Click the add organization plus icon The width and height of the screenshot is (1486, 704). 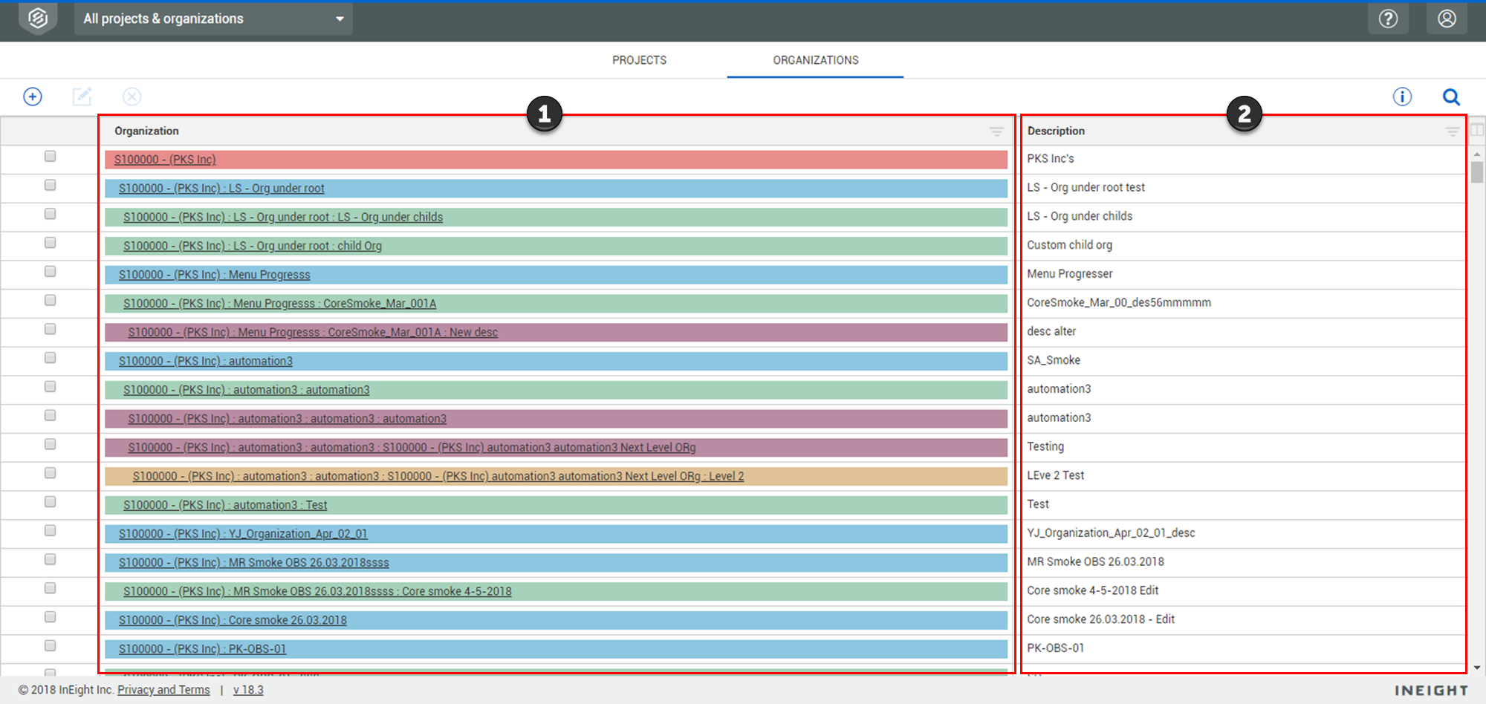[x=32, y=97]
